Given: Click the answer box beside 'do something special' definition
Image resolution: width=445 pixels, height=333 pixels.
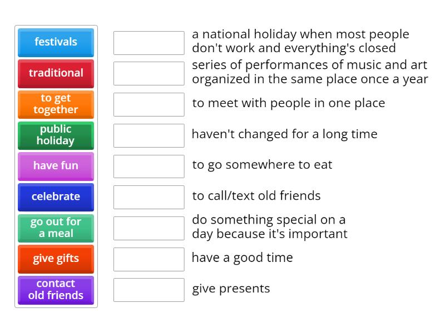Looking at the screenshot, I should [149, 228].
